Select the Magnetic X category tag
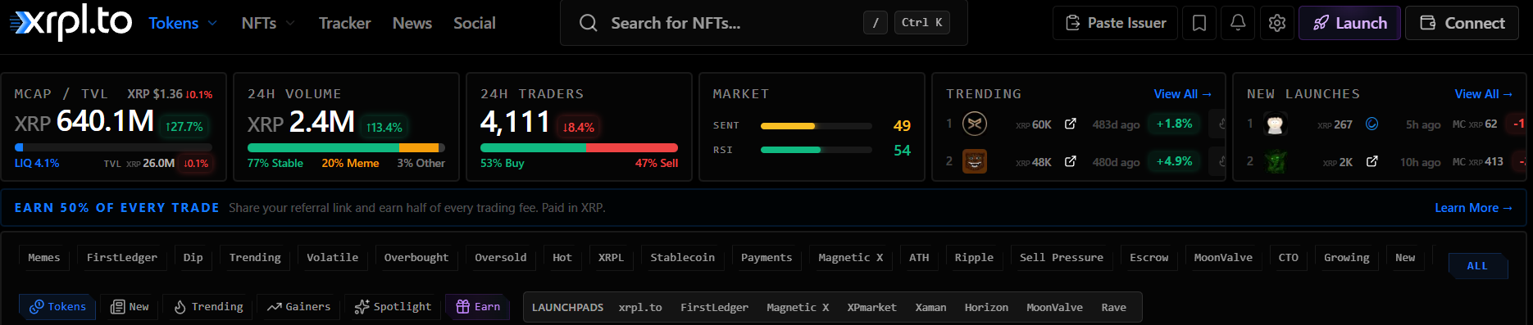Viewport: 1533px width, 325px height. 851,257
